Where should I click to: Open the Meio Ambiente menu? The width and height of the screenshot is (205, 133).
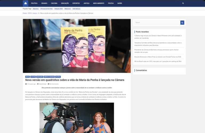98,3
